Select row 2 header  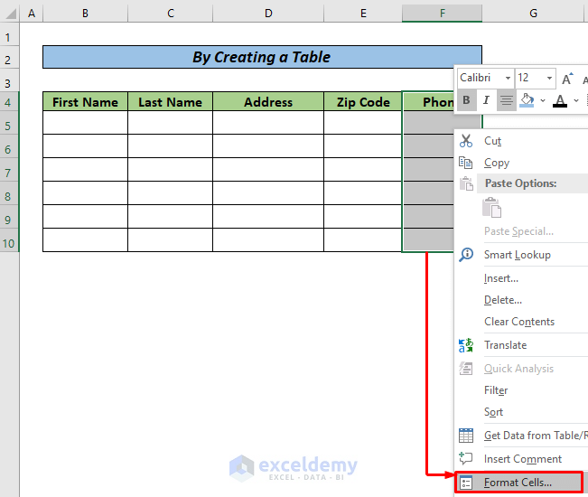[9, 58]
